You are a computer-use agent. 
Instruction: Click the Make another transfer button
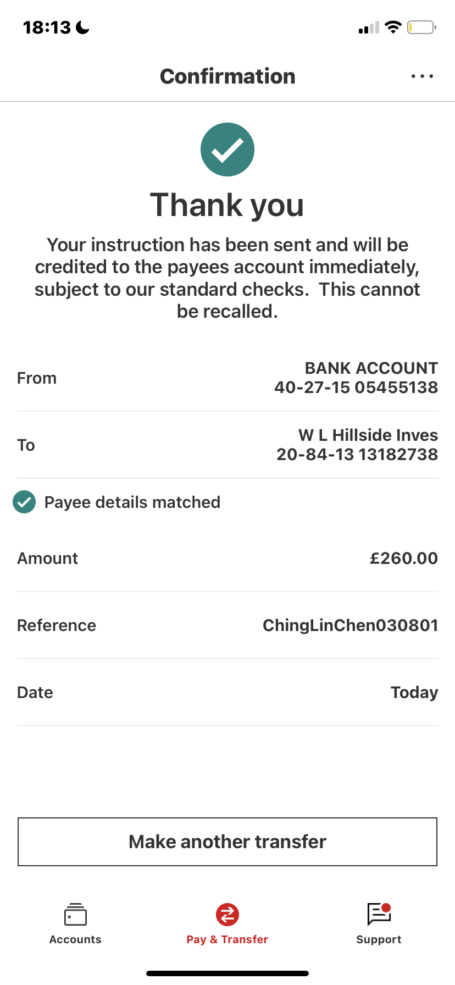coord(227,842)
